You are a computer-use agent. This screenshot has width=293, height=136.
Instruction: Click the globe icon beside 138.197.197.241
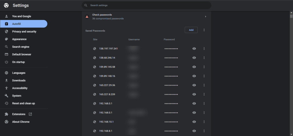point(94,49)
